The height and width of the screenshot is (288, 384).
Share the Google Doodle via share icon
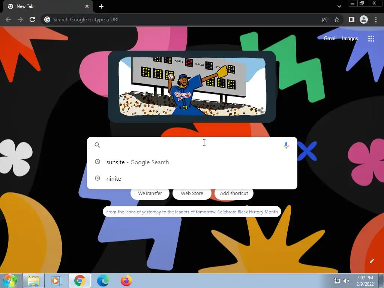coord(261,111)
